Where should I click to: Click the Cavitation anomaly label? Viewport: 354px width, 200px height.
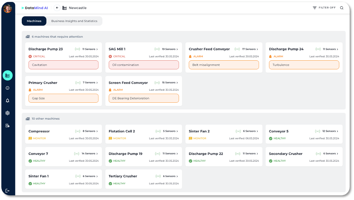coord(63,65)
